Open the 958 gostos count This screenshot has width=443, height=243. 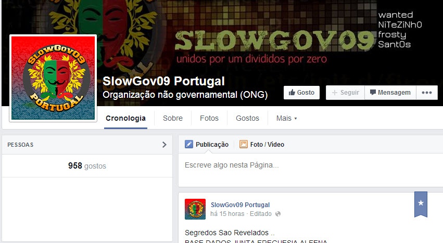[x=87, y=166]
